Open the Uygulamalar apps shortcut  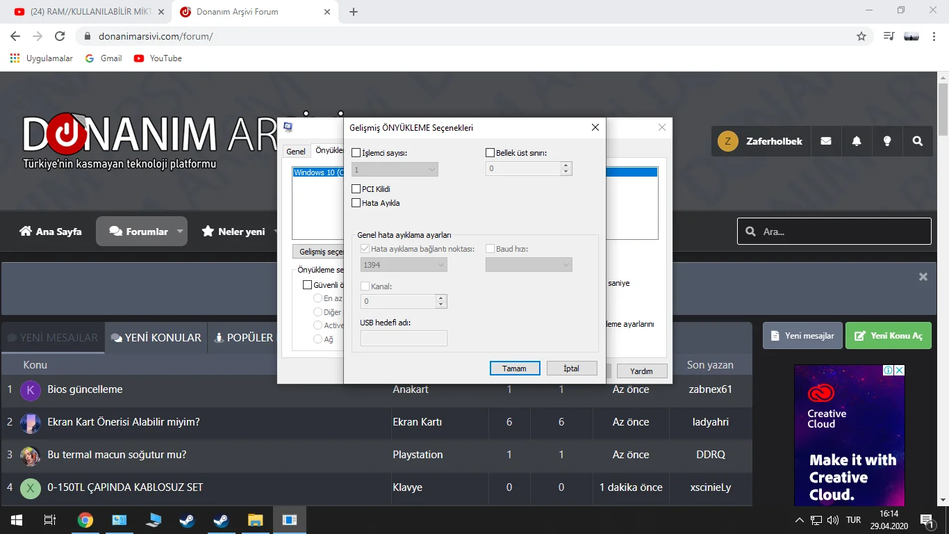coord(42,58)
